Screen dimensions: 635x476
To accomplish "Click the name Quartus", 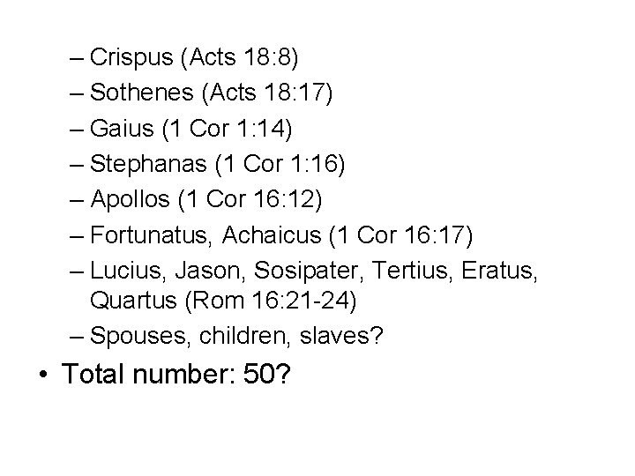I will click(133, 301).
